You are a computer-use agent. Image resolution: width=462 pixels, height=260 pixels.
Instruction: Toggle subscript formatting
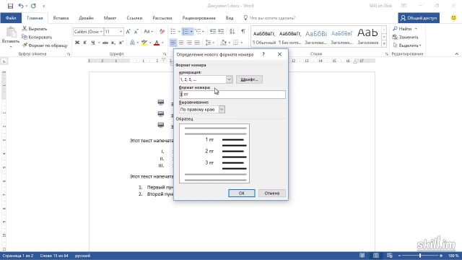pos(113,43)
